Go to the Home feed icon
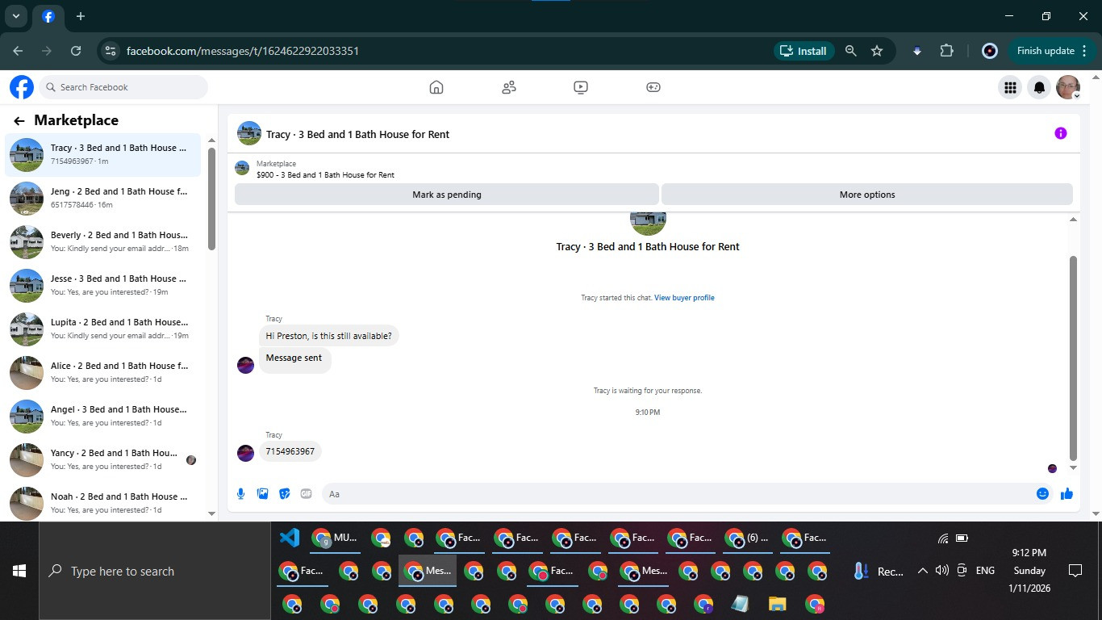The image size is (1102, 620). pyautogui.click(x=436, y=87)
